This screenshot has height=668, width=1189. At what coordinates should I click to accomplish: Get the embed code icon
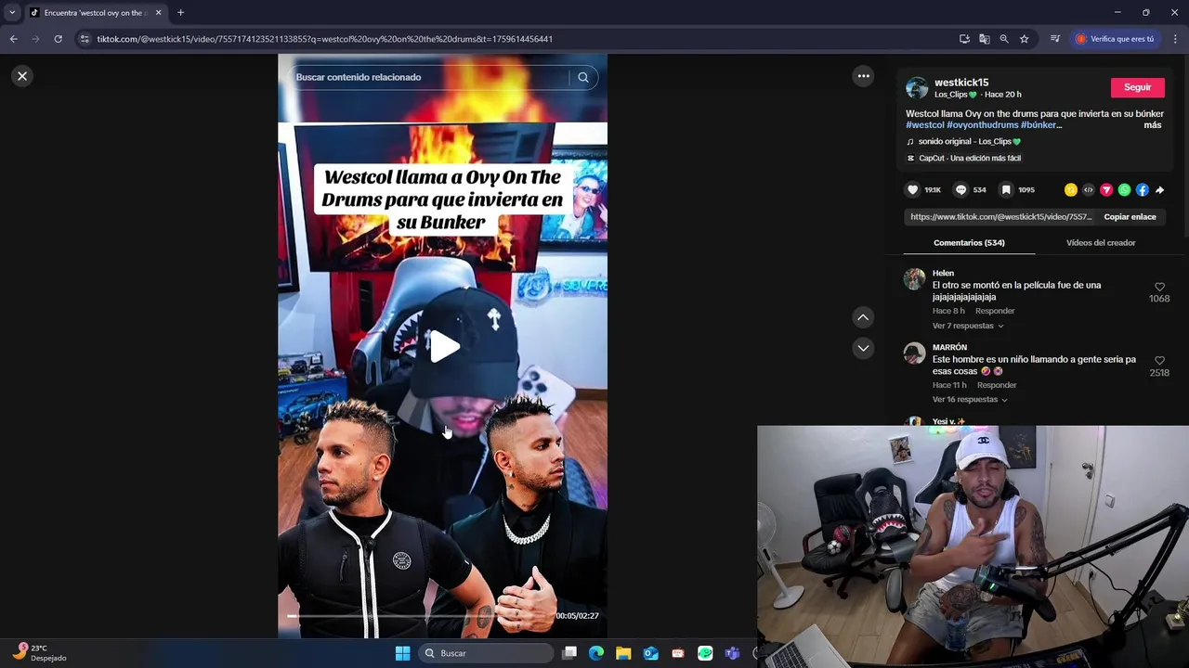[1088, 189]
